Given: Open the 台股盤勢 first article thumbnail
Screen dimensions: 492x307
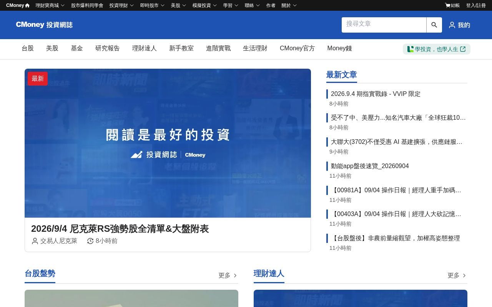Looking at the screenshot, I should coord(131,299).
